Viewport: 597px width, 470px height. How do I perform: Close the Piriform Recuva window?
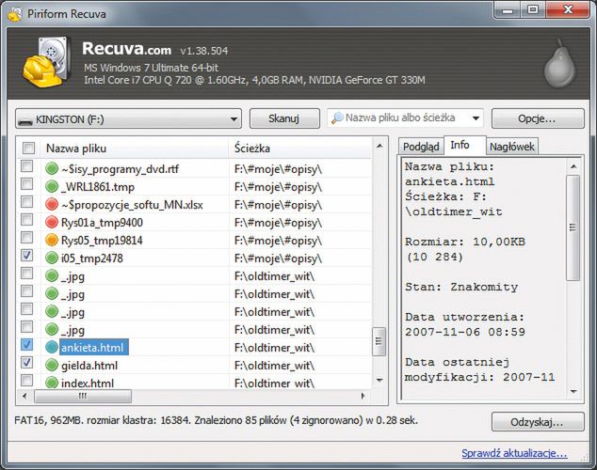tap(568, 9)
